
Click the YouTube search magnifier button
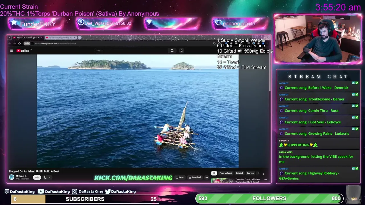coord(172,51)
